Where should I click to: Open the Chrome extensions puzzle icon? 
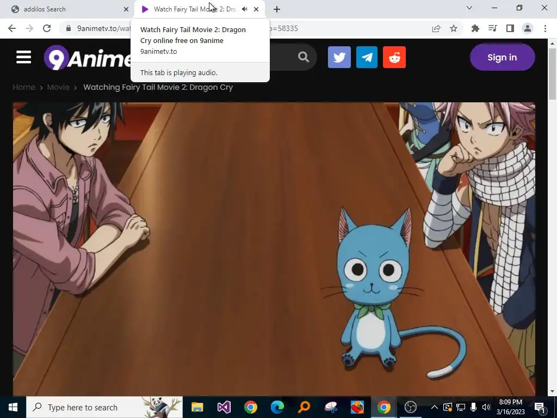pos(475,28)
